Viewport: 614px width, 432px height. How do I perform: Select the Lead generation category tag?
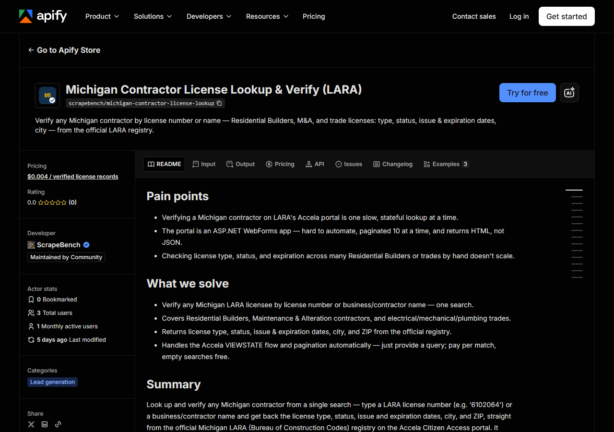tap(53, 382)
